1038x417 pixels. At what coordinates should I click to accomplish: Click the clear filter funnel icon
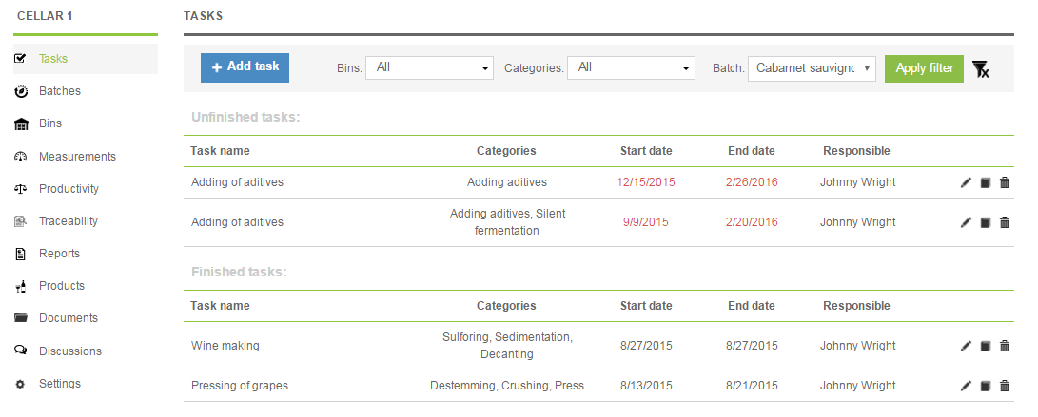981,68
